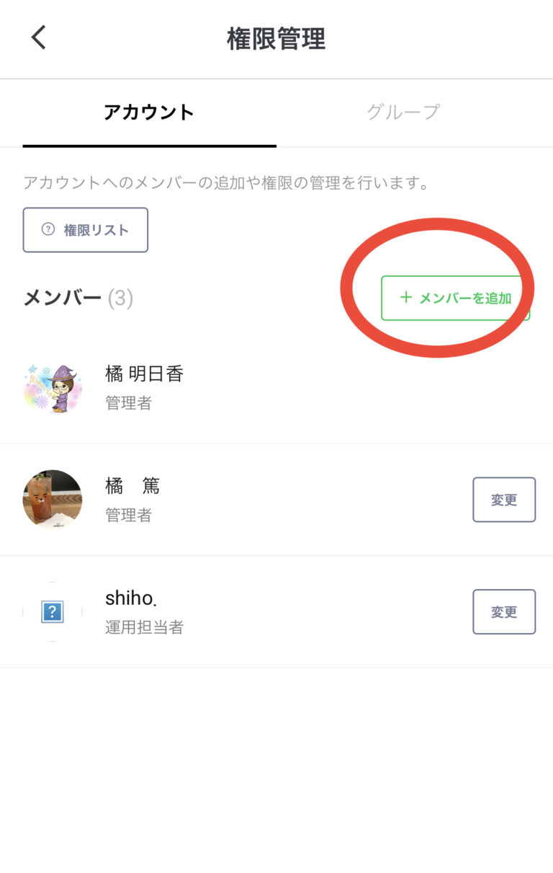Screen dimensions: 553x873
Task: Click the 運用担当者 role under shiho.
Action: pyautogui.click(x=144, y=627)
